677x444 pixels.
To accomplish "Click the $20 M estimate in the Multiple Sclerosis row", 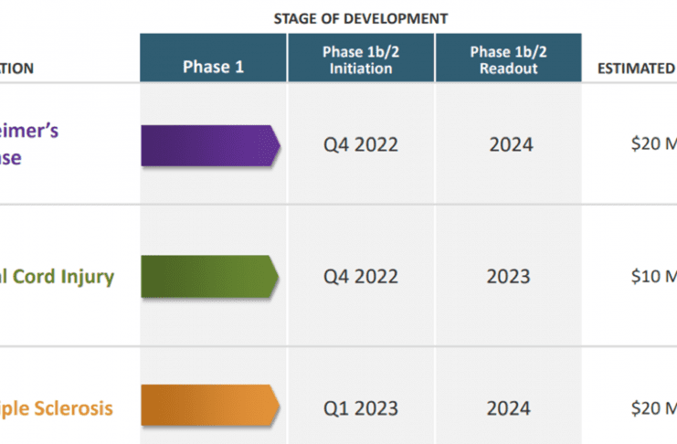I will 653,407.
